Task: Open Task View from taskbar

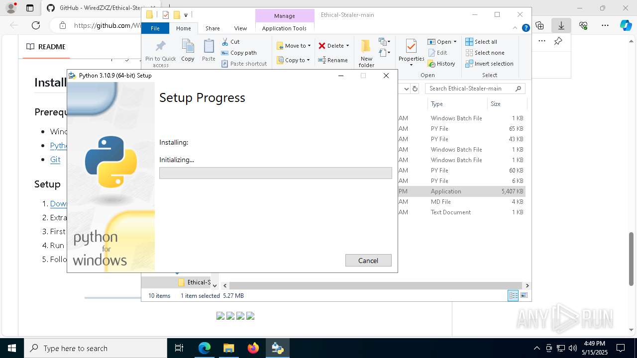Action: tap(179, 348)
